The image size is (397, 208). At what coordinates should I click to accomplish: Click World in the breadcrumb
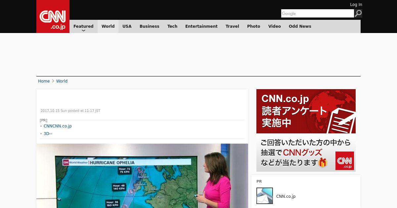62,81
